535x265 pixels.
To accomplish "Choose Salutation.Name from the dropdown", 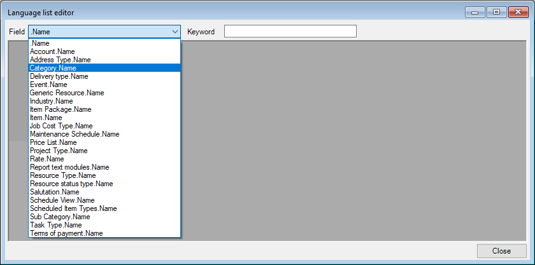I will [54, 192].
